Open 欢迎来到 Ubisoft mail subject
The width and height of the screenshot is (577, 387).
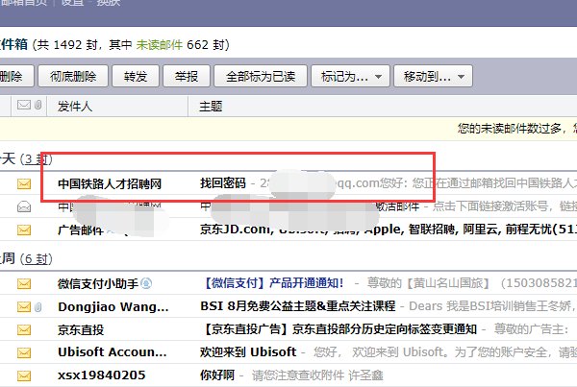pyautogui.click(x=248, y=352)
